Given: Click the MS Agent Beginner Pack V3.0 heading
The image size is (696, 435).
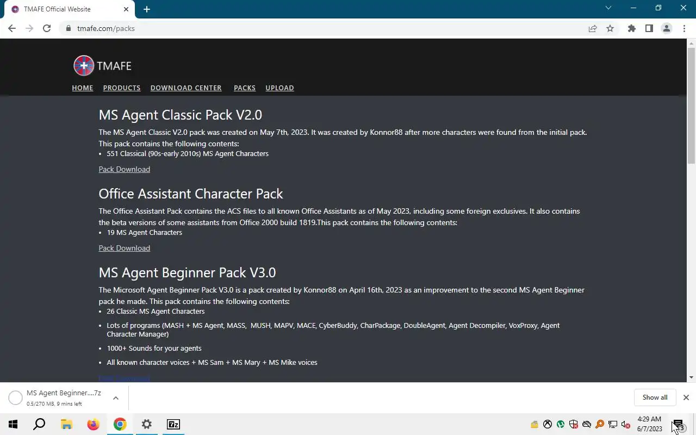Looking at the screenshot, I should [x=187, y=272].
